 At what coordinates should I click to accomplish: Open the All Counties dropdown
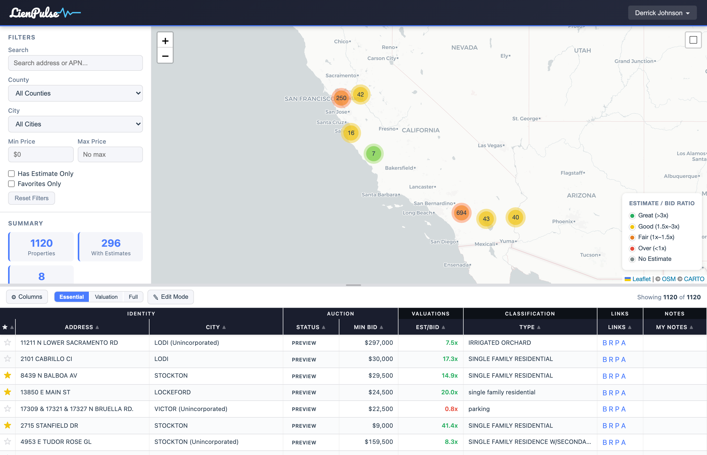click(75, 93)
